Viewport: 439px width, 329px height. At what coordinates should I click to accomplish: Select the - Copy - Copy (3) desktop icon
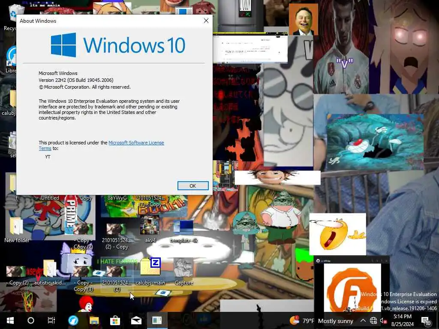[83, 278]
